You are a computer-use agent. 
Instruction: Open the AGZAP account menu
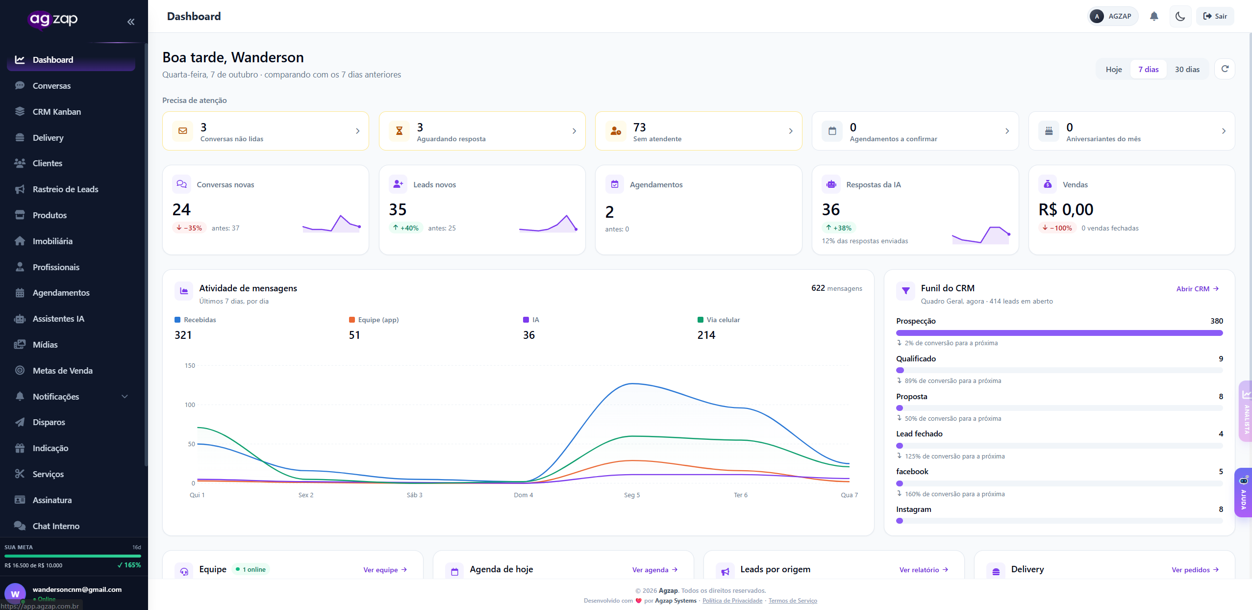click(1112, 16)
